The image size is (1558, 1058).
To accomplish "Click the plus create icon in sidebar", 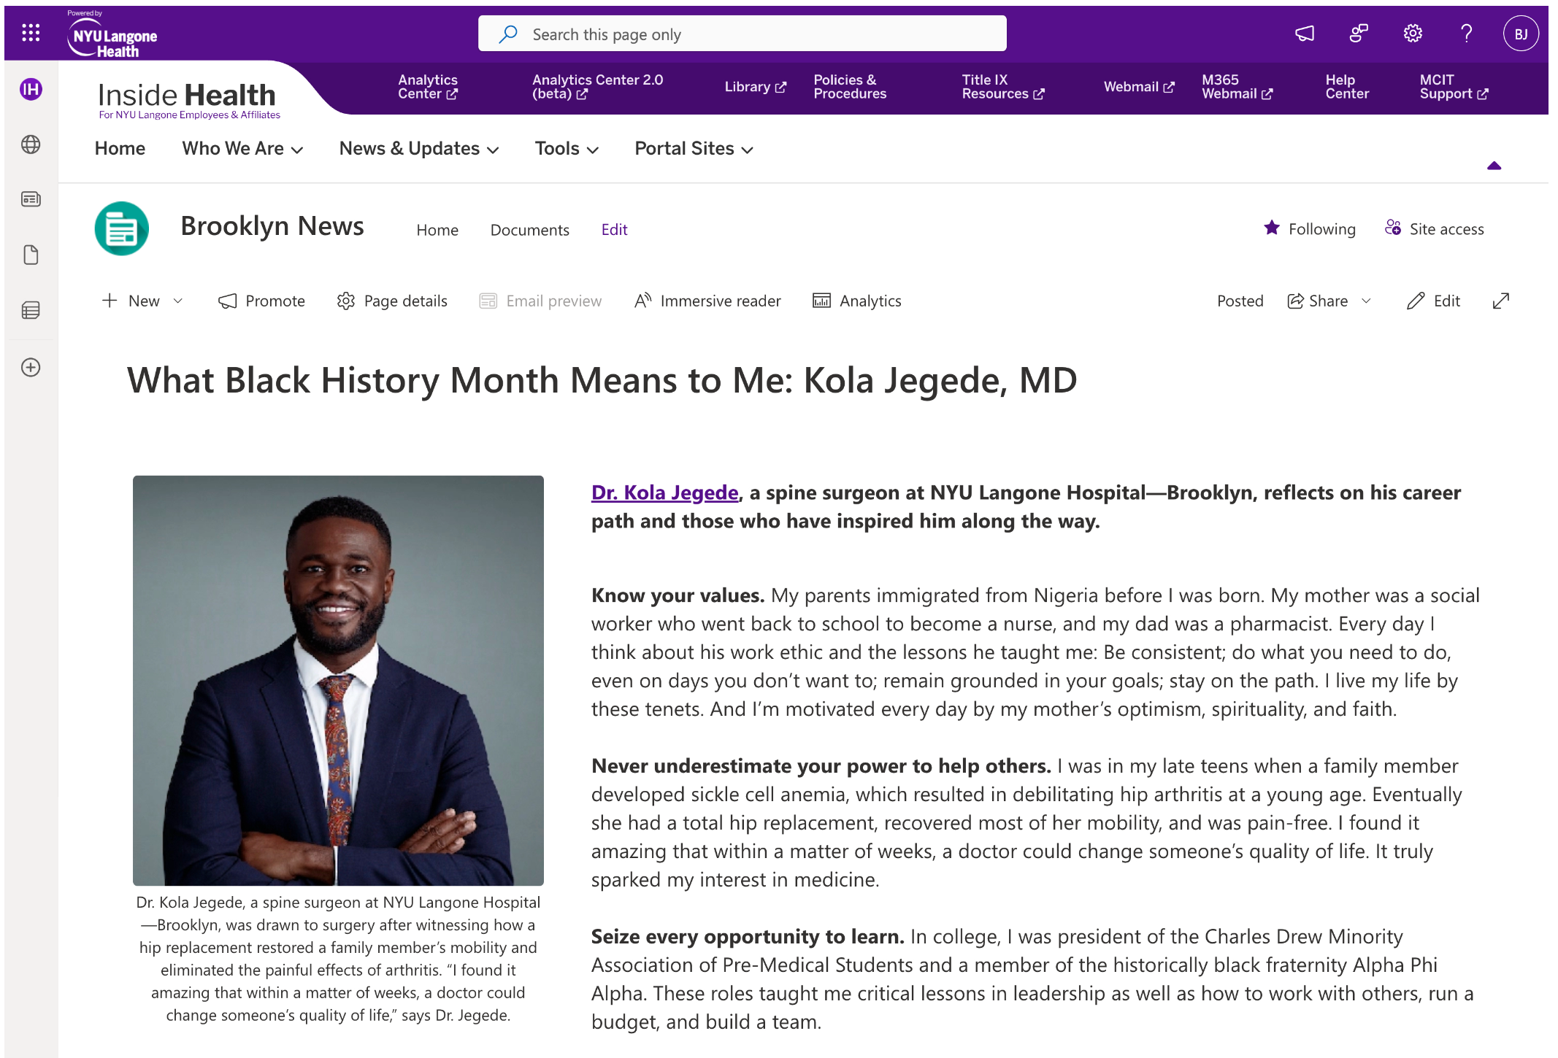I will tap(31, 367).
